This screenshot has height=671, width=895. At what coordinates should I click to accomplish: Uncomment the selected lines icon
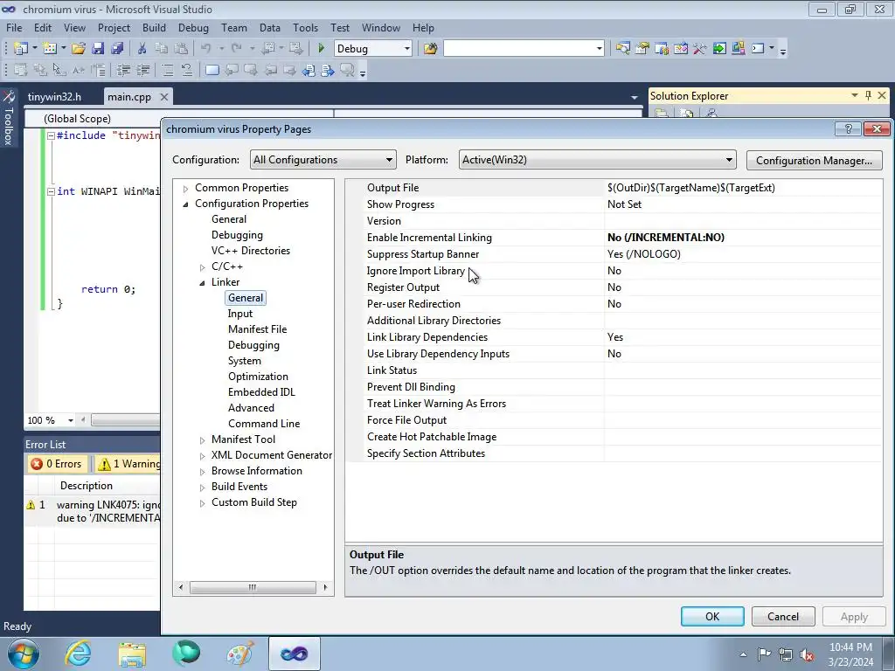coord(187,70)
